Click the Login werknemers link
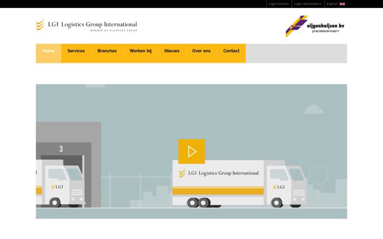 click(x=308, y=4)
